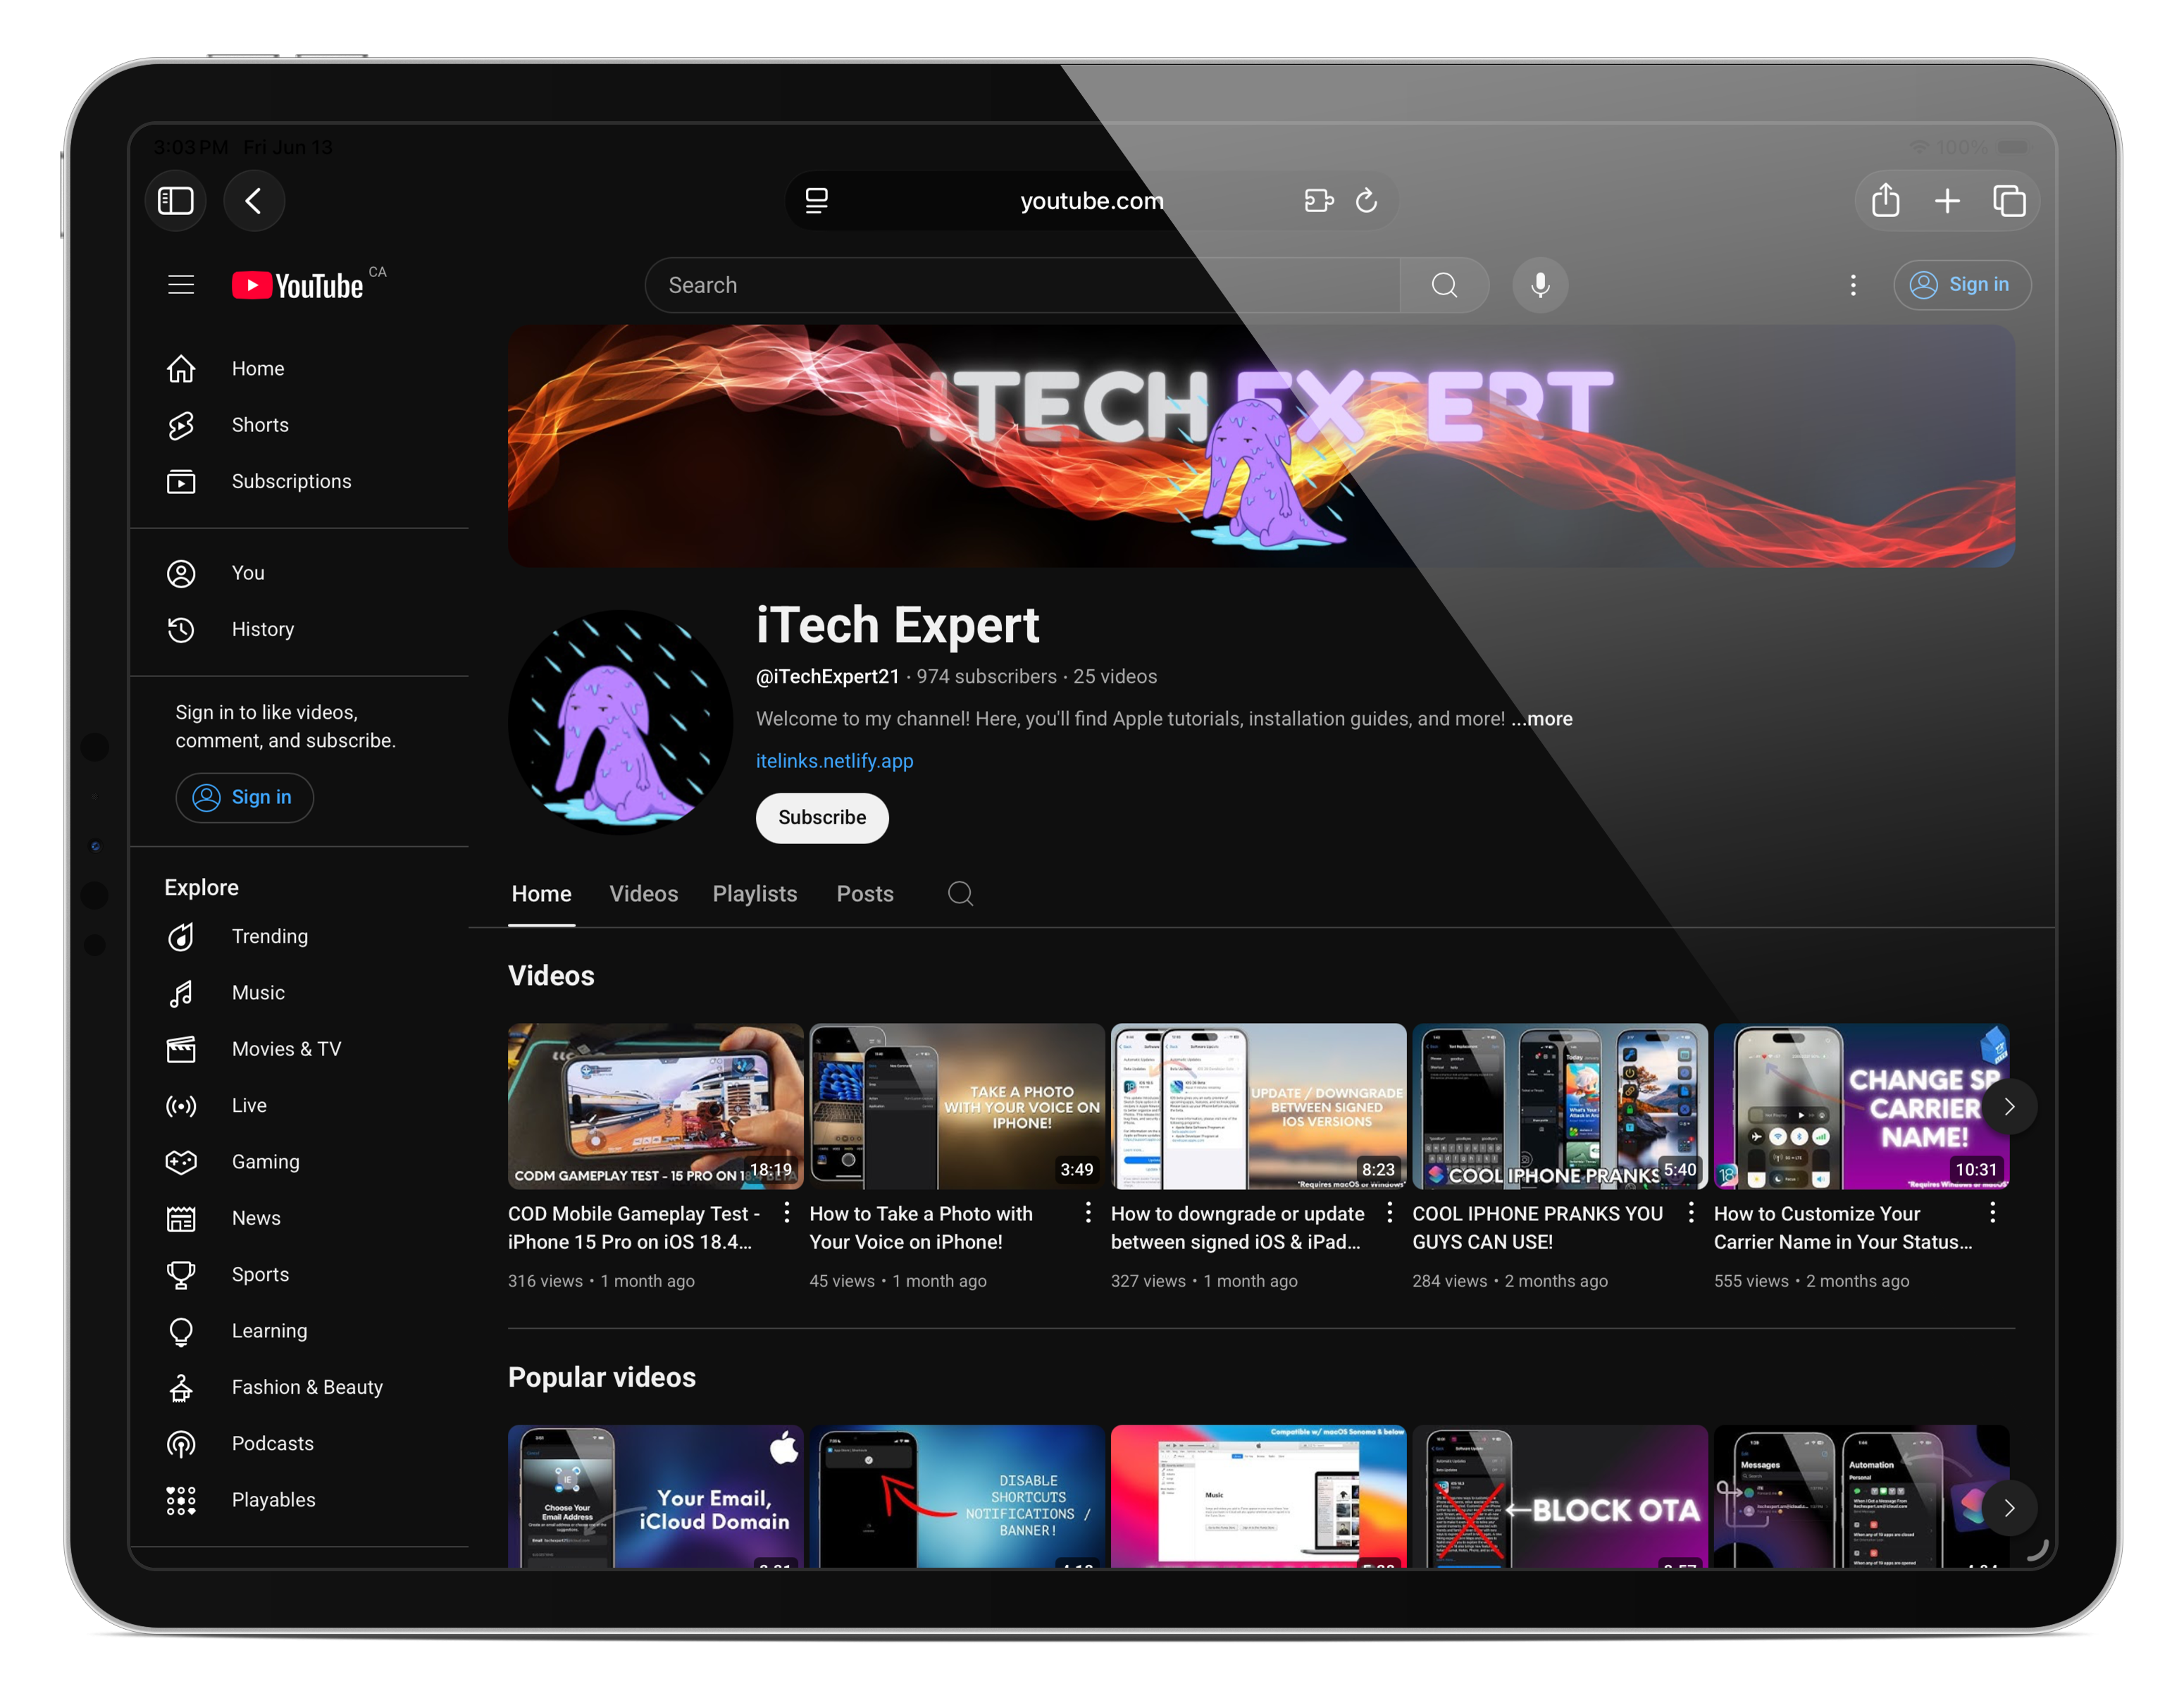Open the YouTube hamburger guide menu
This screenshot has height=1691, width=2184.
pos(181,285)
